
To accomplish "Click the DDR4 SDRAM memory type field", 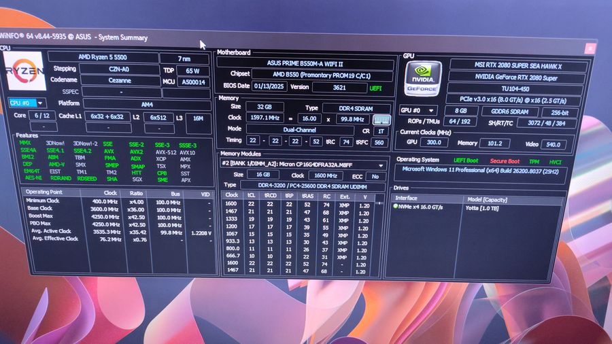I will coord(356,109).
